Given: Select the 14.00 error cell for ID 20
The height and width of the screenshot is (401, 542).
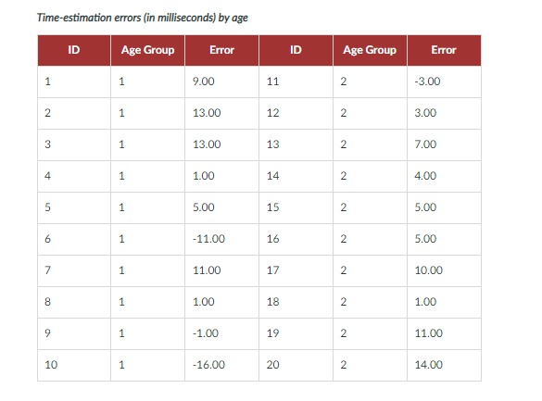Looking at the screenshot, I should tap(444, 366).
